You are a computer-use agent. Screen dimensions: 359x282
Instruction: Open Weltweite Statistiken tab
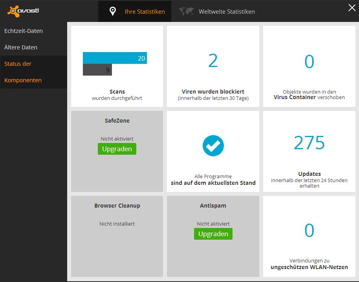216,11
